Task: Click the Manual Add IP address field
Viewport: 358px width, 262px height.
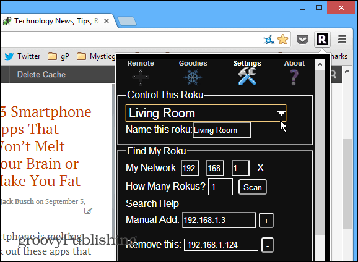Action: click(x=219, y=220)
